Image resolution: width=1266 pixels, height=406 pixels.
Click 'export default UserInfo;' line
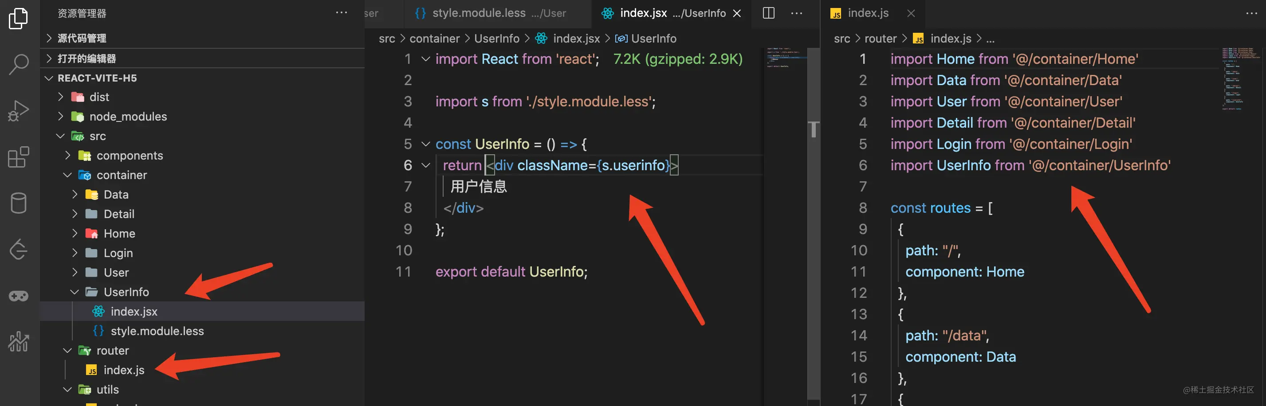coord(511,272)
